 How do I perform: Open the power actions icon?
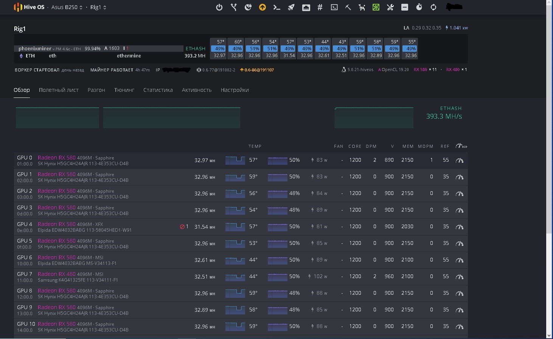pos(219,7)
